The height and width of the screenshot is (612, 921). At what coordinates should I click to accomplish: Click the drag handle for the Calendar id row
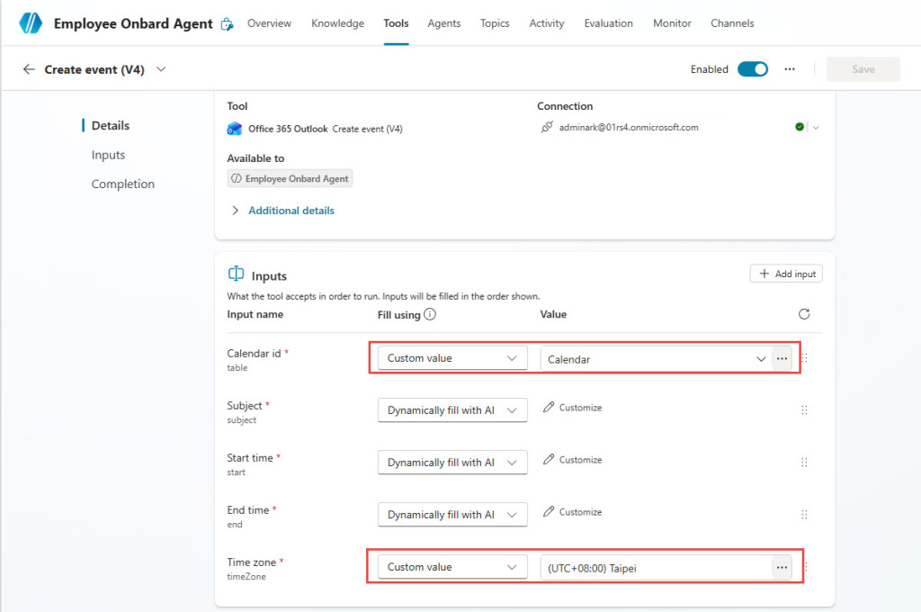pos(805,358)
